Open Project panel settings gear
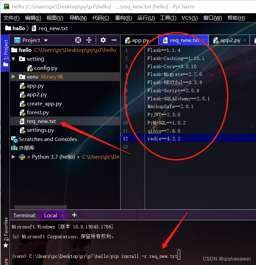This screenshot has width=256, height=265. click(x=103, y=40)
